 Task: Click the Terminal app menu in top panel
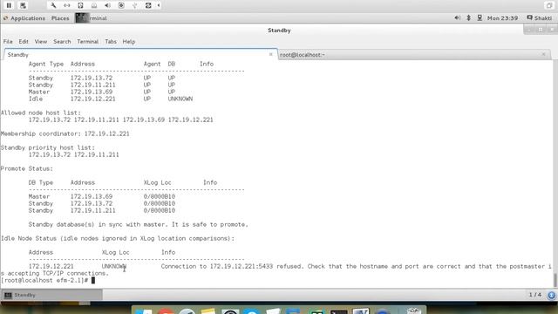(92, 18)
